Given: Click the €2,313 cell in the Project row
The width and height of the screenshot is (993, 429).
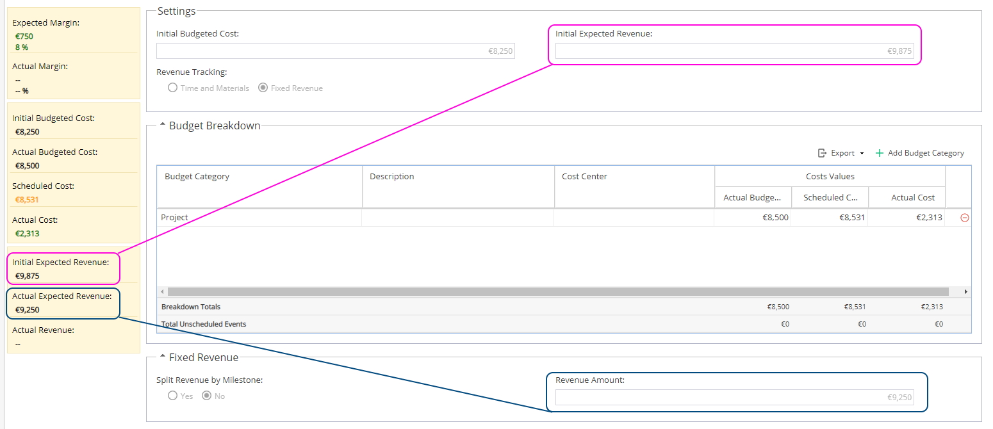Looking at the screenshot, I should 907,218.
